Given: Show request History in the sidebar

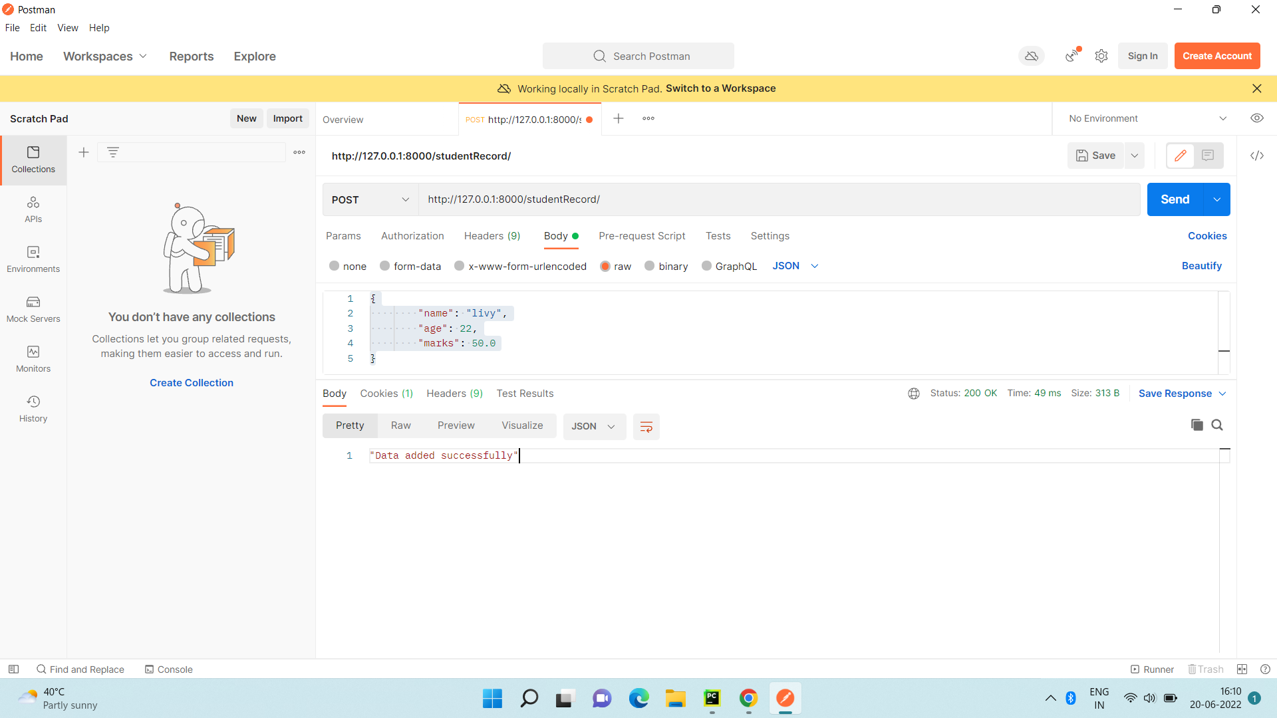Looking at the screenshot, I should (x=33, y=410).
